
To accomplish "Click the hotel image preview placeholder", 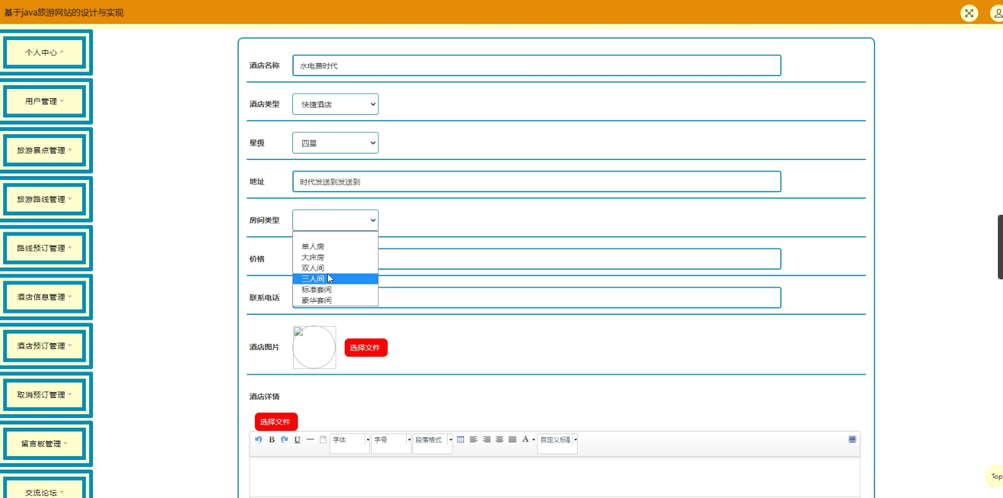I will tap(314, 347).
